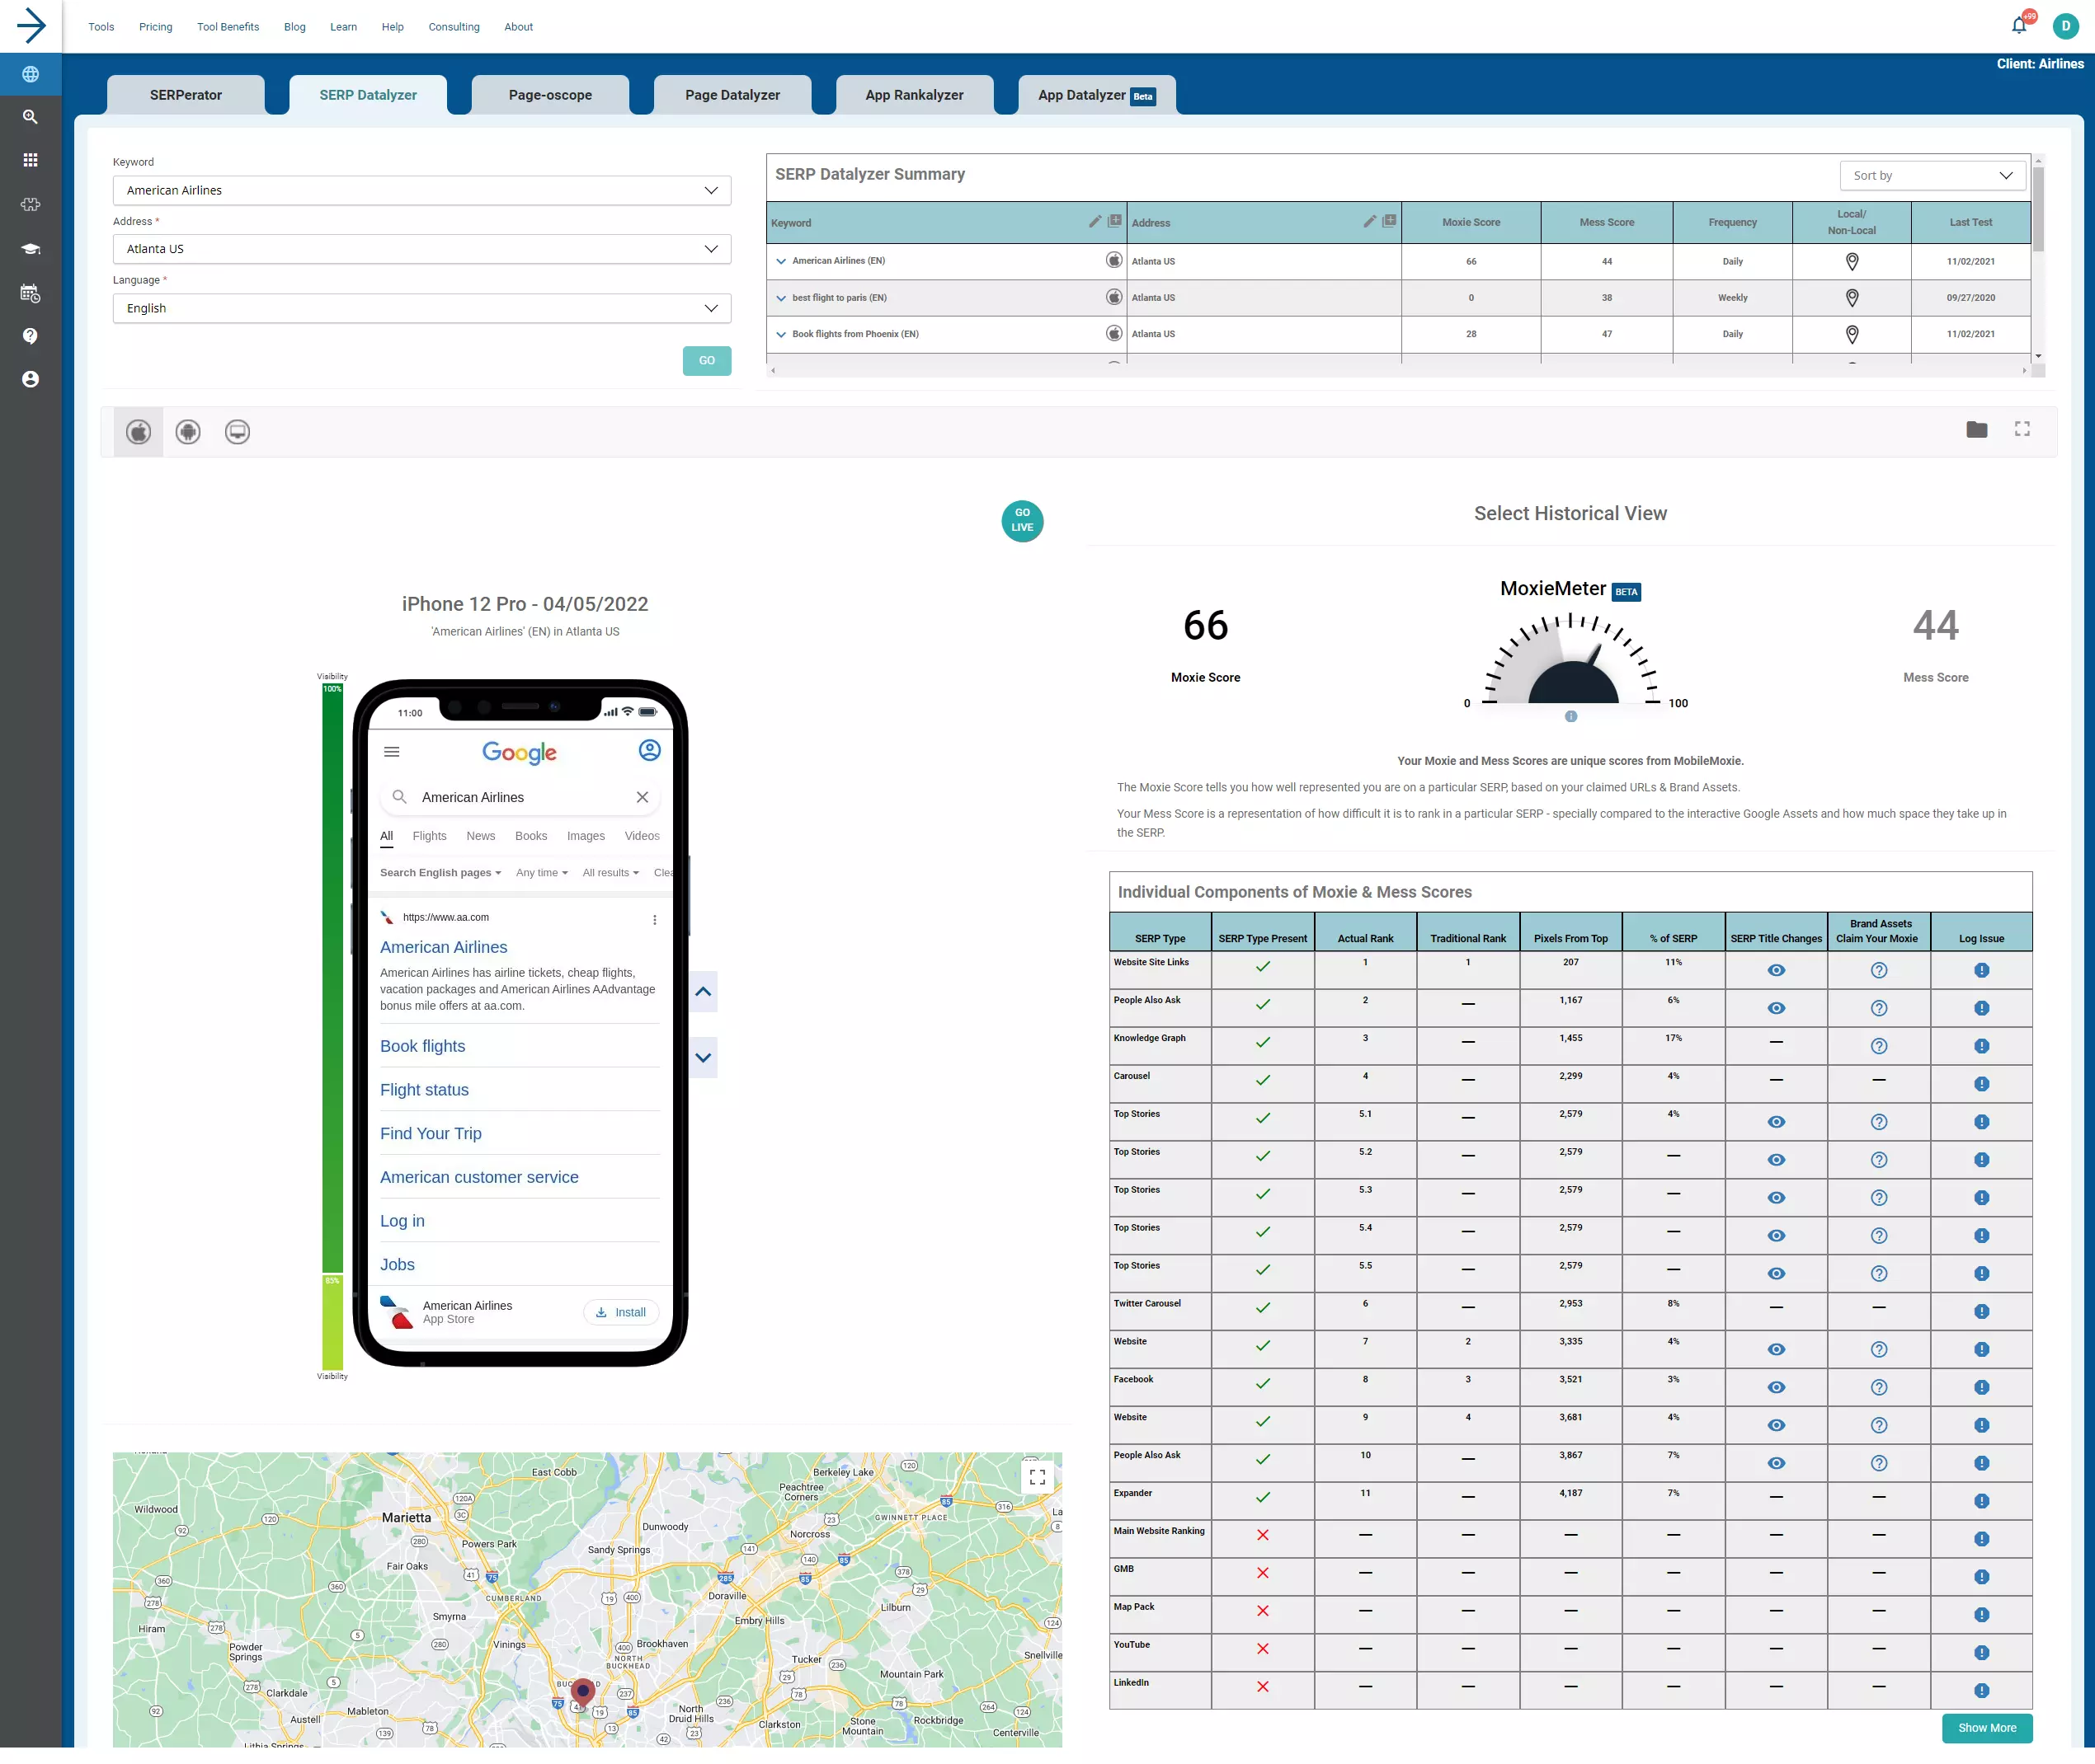The image size is (2095, 1764).
Task: Toggle eye icon for Top Stories 5.1 row
Action: [x=1776, y=1123]
